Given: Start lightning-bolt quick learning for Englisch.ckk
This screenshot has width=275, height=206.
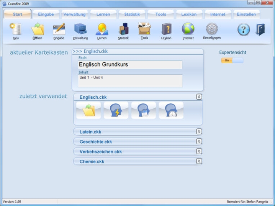Looking at the screenshot, I should (x=116, y=110).
